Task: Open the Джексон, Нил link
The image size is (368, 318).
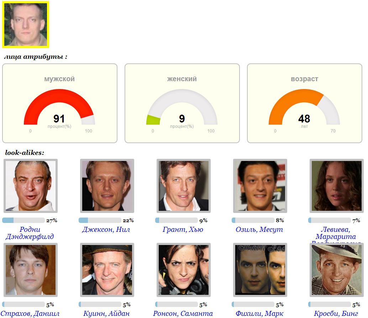Action: pyautogui.click(x=106, y=230)
